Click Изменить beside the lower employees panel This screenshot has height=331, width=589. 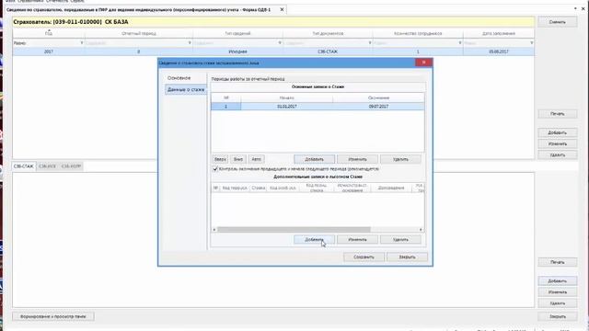(x=558, y=292)
